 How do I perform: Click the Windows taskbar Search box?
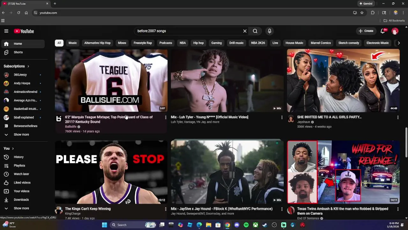pyautogui.click(x=133, y=225)
